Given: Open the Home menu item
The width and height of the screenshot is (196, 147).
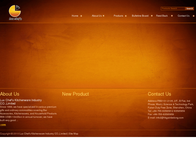Looking at the screenshot, I should pyautogui.click(x=75, y=16).
